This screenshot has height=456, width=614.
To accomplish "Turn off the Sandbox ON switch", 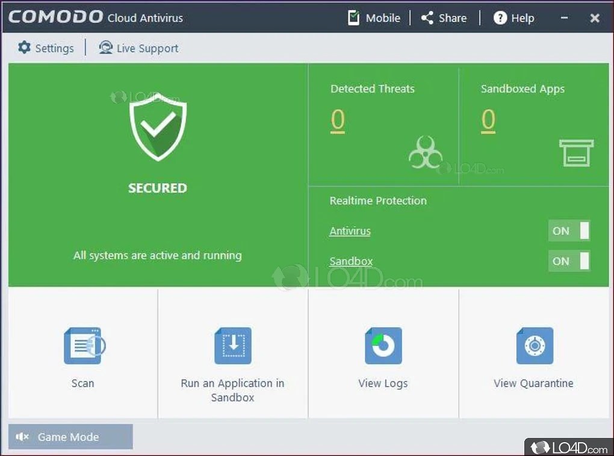I will (x=569, y=261).
